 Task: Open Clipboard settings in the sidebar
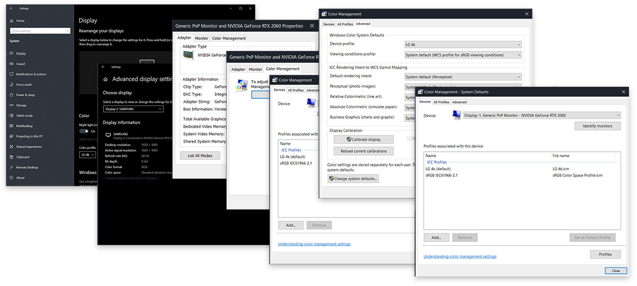click(x=22, y=157)
